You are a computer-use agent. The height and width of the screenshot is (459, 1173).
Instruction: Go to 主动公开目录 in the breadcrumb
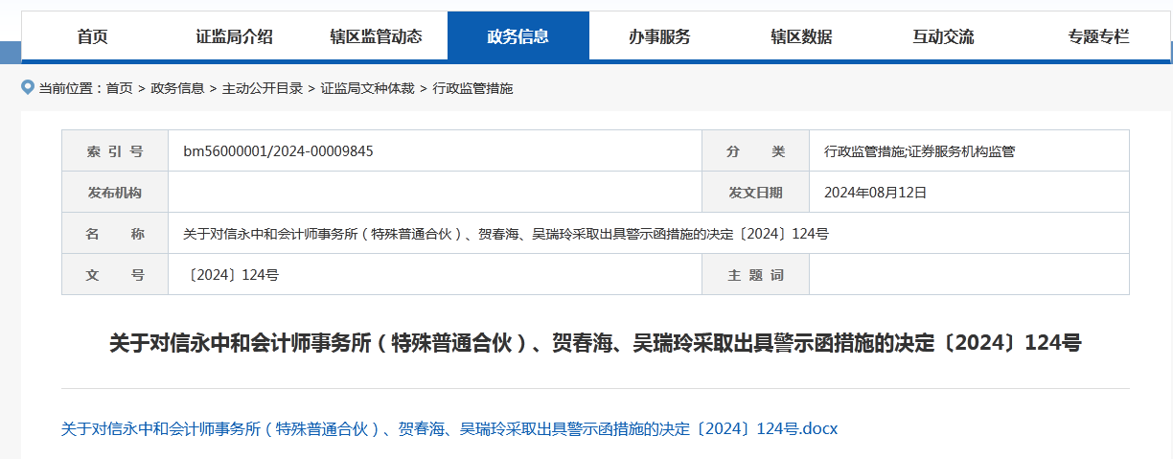[x=263, y=88]
